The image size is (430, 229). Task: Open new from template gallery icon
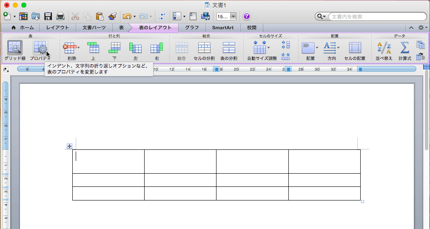pos(23,16)
